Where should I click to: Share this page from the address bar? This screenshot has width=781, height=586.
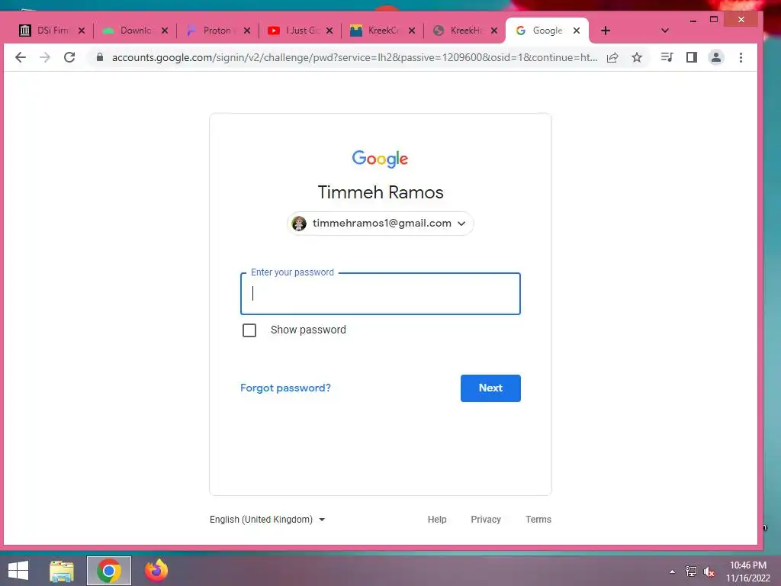click(x=612, y=57)
